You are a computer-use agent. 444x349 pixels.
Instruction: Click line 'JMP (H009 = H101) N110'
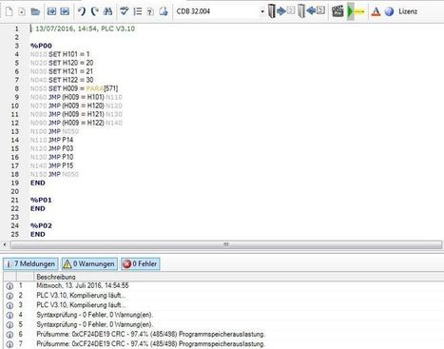(76, 97)
